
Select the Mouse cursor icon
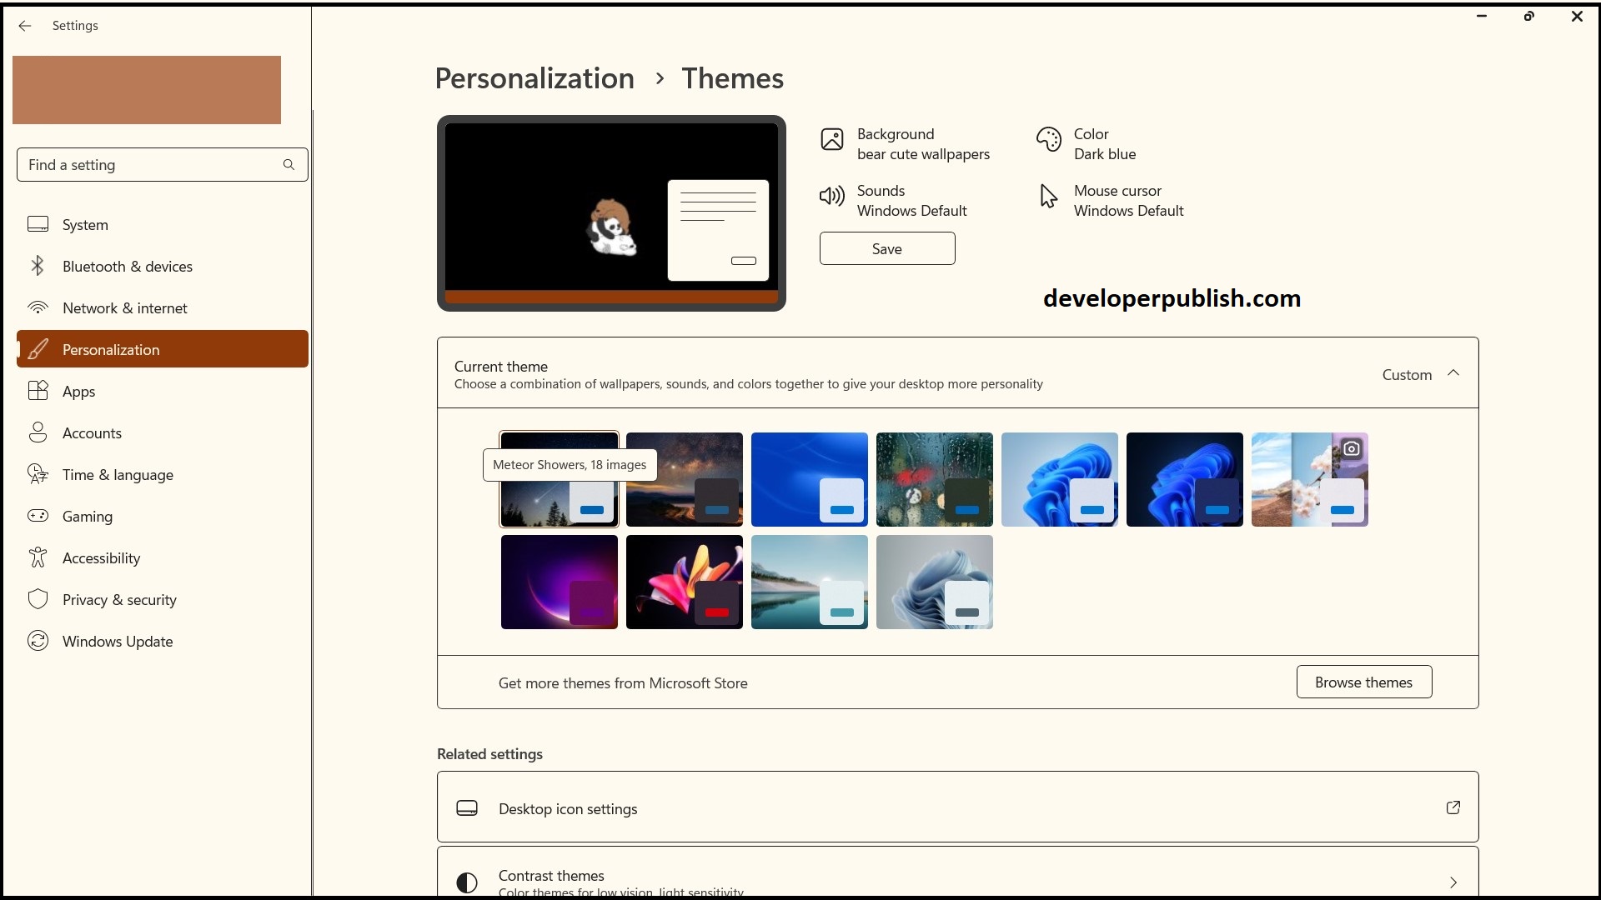(x=1048, y=196)
